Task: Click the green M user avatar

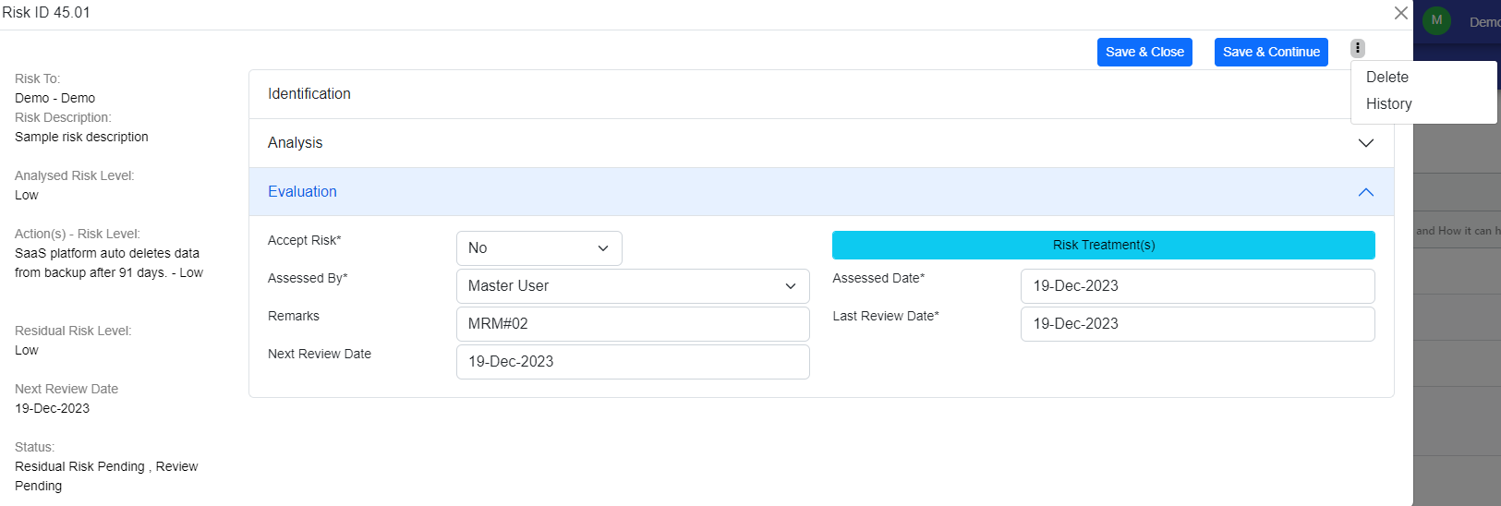Action: tap(1436, 20)
